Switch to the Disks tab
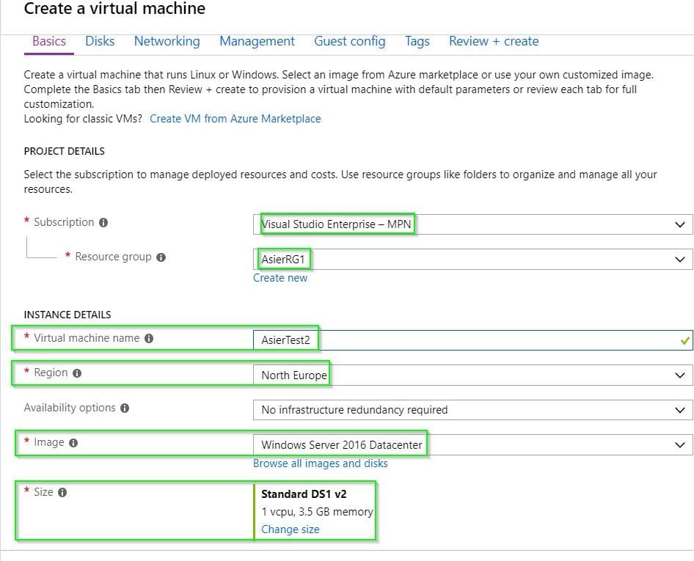This screenshot has width=694, height=561. click(100, 41)
